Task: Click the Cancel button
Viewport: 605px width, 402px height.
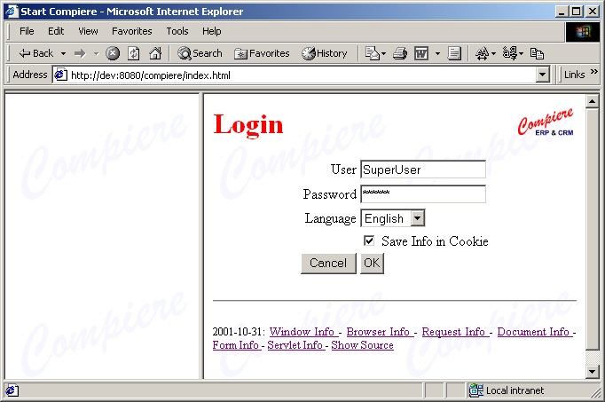Action: 328,264
